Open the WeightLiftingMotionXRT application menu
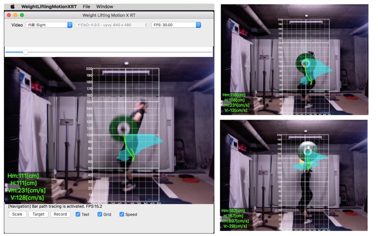 click(x=49, y=7)
